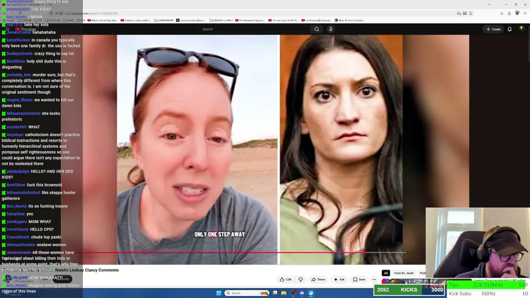The width and height of the screenshot is (530, 298).
Task: Click chat username 'vvvvictoria'
Action: [x=17, y=229]
